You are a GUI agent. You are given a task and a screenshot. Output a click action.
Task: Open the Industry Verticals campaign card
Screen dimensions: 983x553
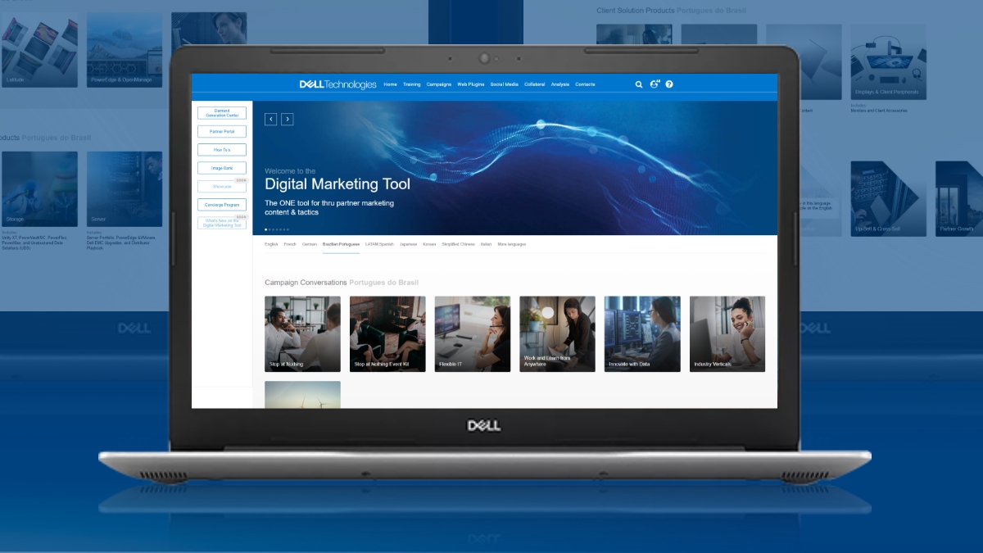[727, 334]
